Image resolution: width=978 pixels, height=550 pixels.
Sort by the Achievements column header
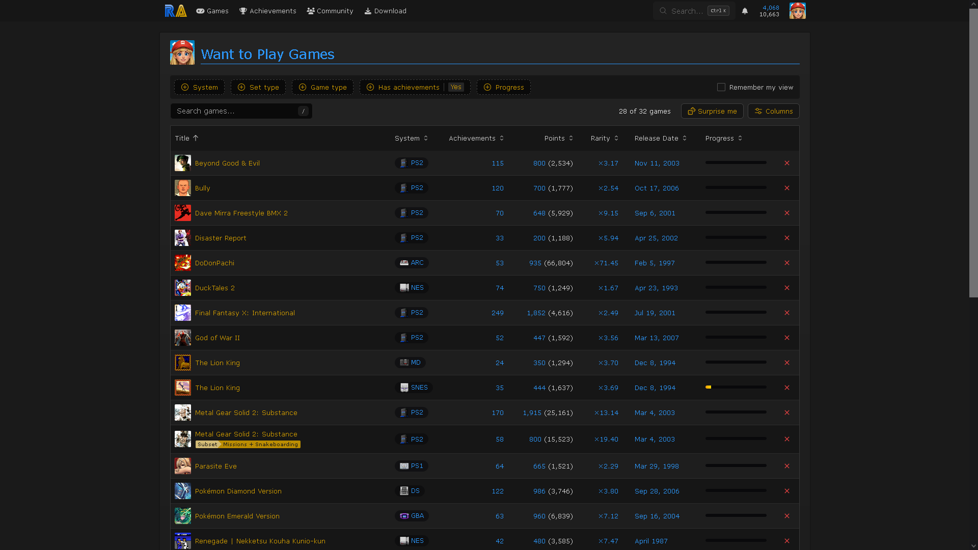[x=476, y=138]
